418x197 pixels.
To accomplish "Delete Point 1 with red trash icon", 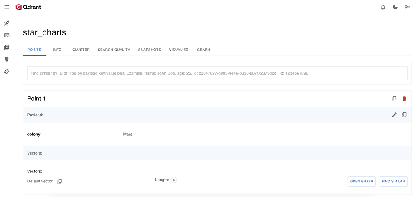I will pyautogui.click(x=404, y=98).
